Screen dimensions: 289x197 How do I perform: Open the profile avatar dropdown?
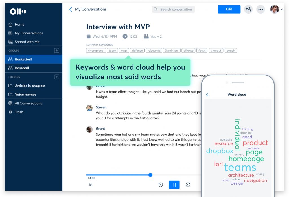tap(276, 9)
